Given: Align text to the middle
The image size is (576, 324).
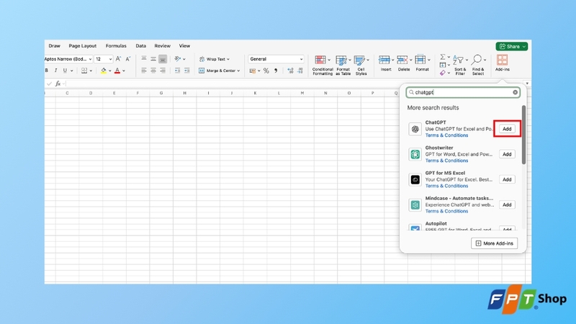Looking at the screenshot, I should point(153,59).
